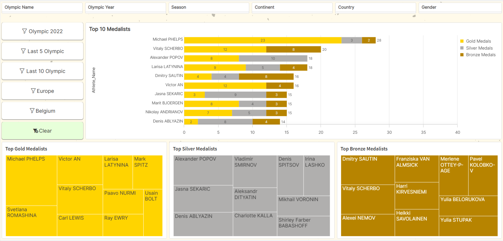The height and width of the screenshot is (241, 503).
Task: Click the funnel icon beside Last 5 Olympic
Action: coord(23,51)
